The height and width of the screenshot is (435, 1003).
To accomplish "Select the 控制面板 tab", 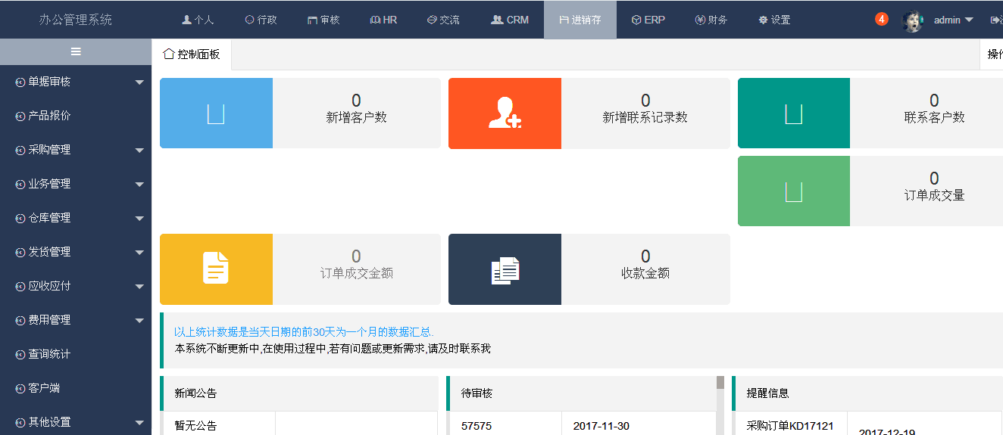I will [192, 54].
